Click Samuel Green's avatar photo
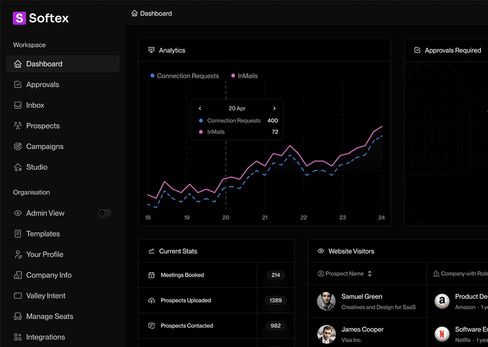 [326, 301]
